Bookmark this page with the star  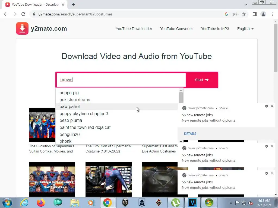pos(244,14)
